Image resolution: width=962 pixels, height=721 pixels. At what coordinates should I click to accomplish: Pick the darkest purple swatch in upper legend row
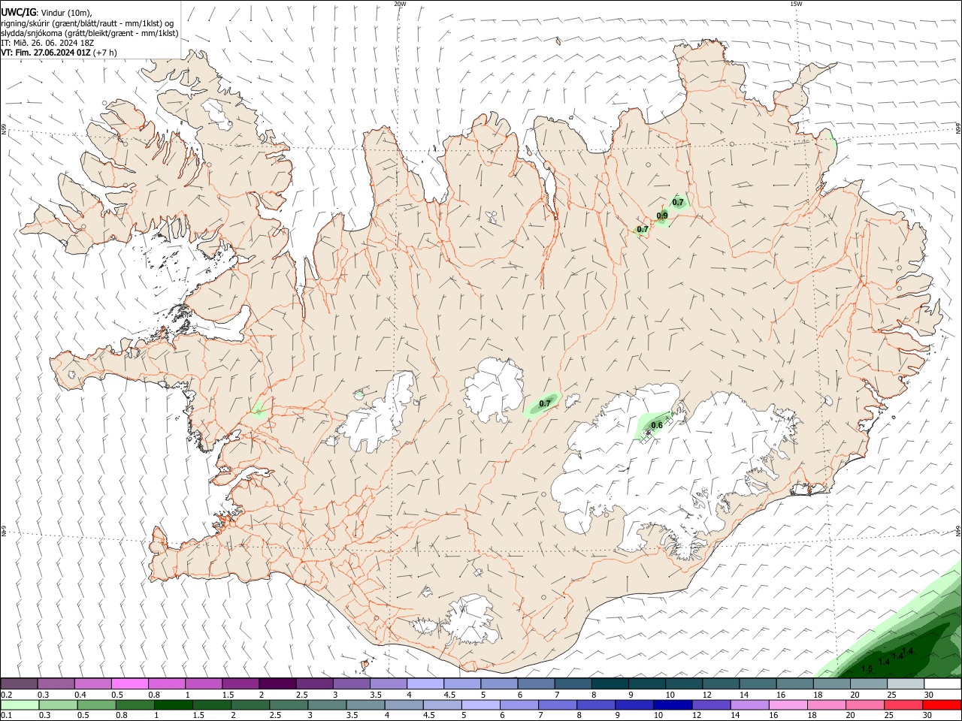[277, 683]
